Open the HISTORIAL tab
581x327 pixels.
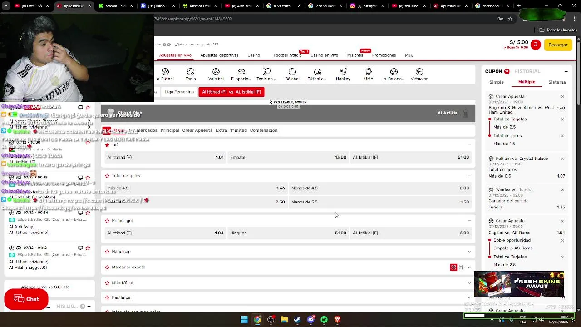[527, 71]
